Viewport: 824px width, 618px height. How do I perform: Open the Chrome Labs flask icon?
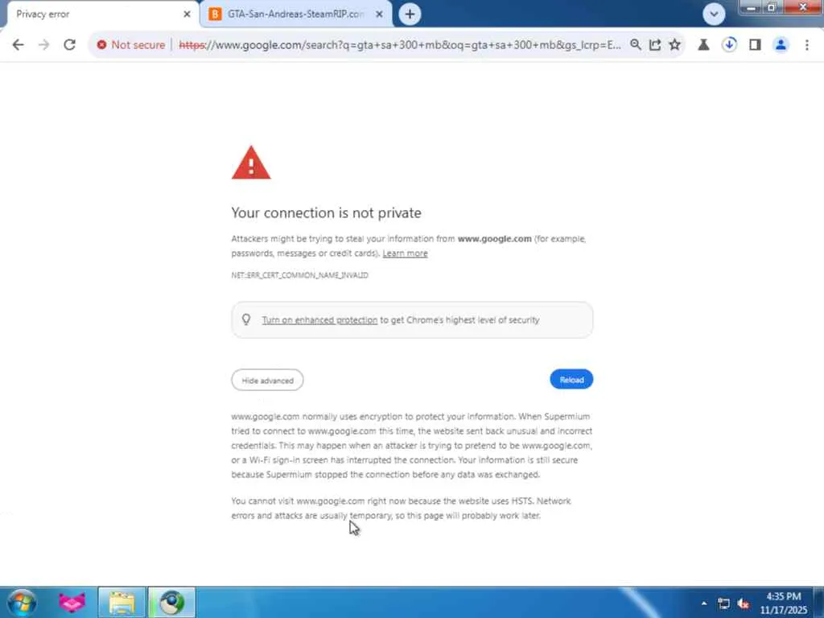703,45
